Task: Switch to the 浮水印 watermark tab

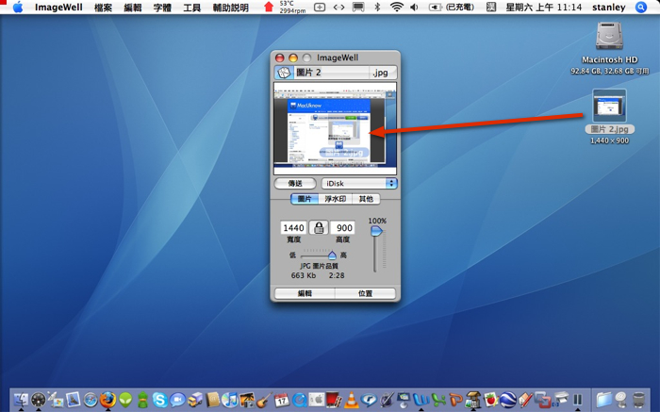Action: coord(335,199)
